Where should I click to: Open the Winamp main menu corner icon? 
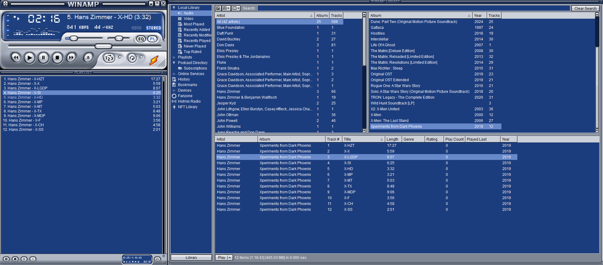click(5, 4)
